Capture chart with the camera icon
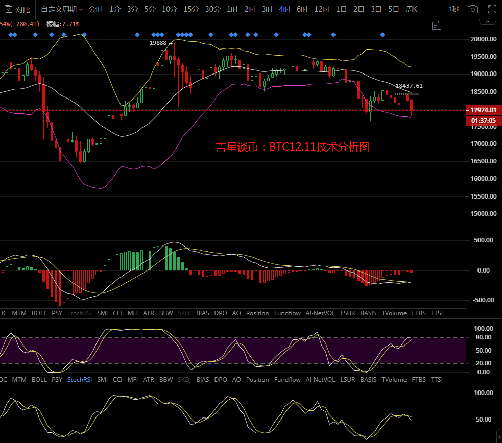 [473, 9]
